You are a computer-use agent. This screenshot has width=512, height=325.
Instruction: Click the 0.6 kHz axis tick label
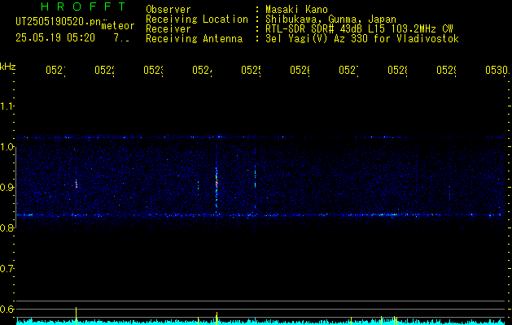click(x=7, y=309)
